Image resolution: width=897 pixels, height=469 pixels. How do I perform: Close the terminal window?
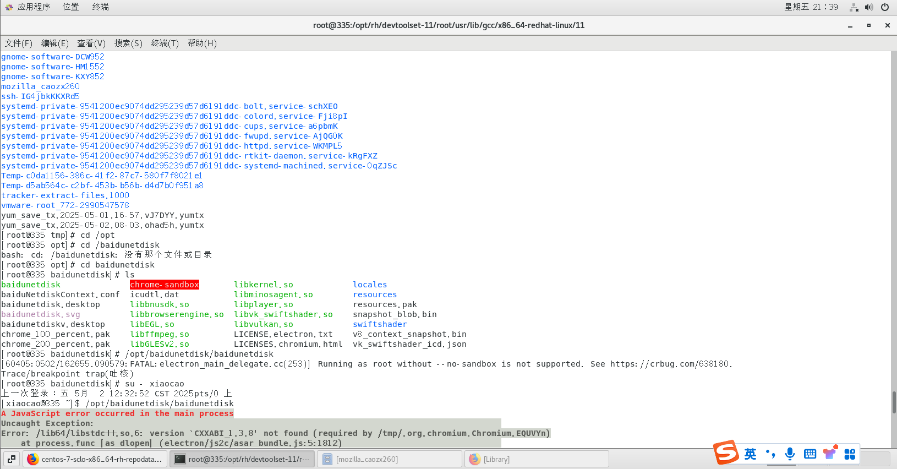point(887,25)
